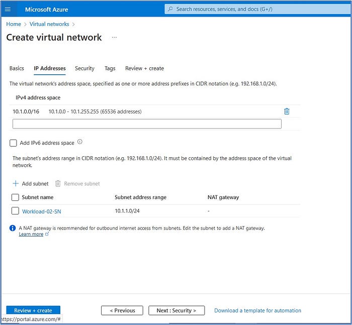Open the Review + create tab
Image resolution: width=352 pixels, height=325 pixels.
pyautogui.click(x=145, y=68)
